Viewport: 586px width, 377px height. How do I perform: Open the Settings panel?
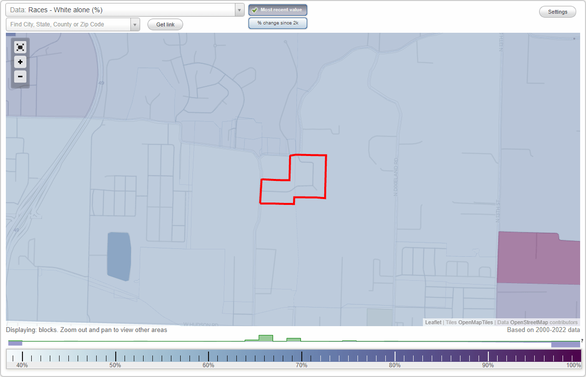[557, 11]
